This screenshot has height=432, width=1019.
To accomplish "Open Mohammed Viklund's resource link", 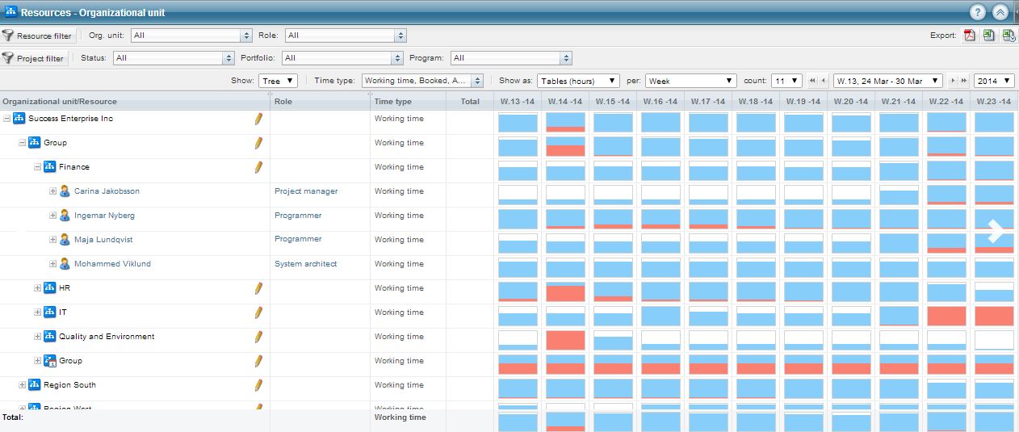I will (112, 264).
